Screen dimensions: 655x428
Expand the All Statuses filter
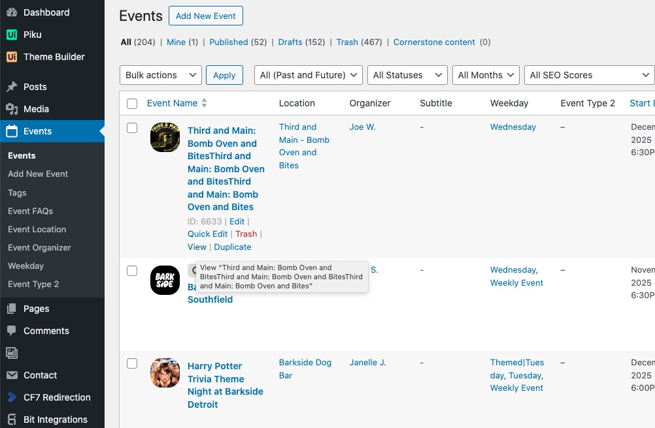[x=407, y=75]
